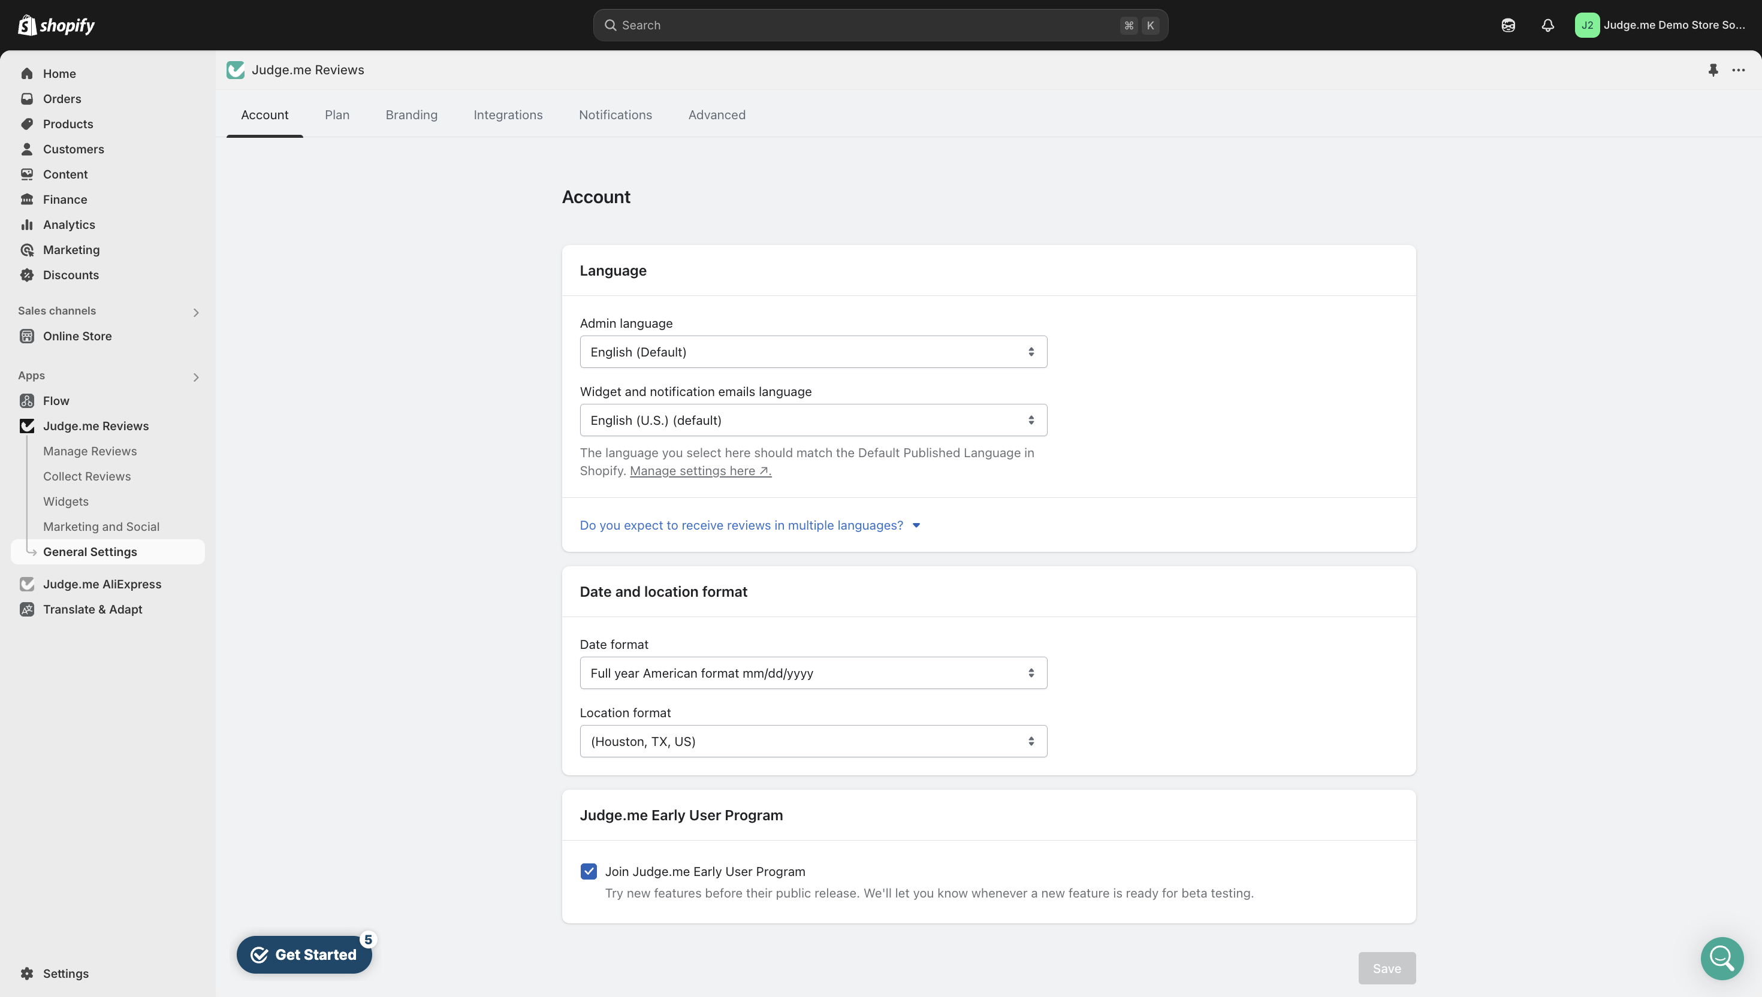Switch to the Account tab
The height and width of the screenshot is (997, 1762).
(264, 115)
